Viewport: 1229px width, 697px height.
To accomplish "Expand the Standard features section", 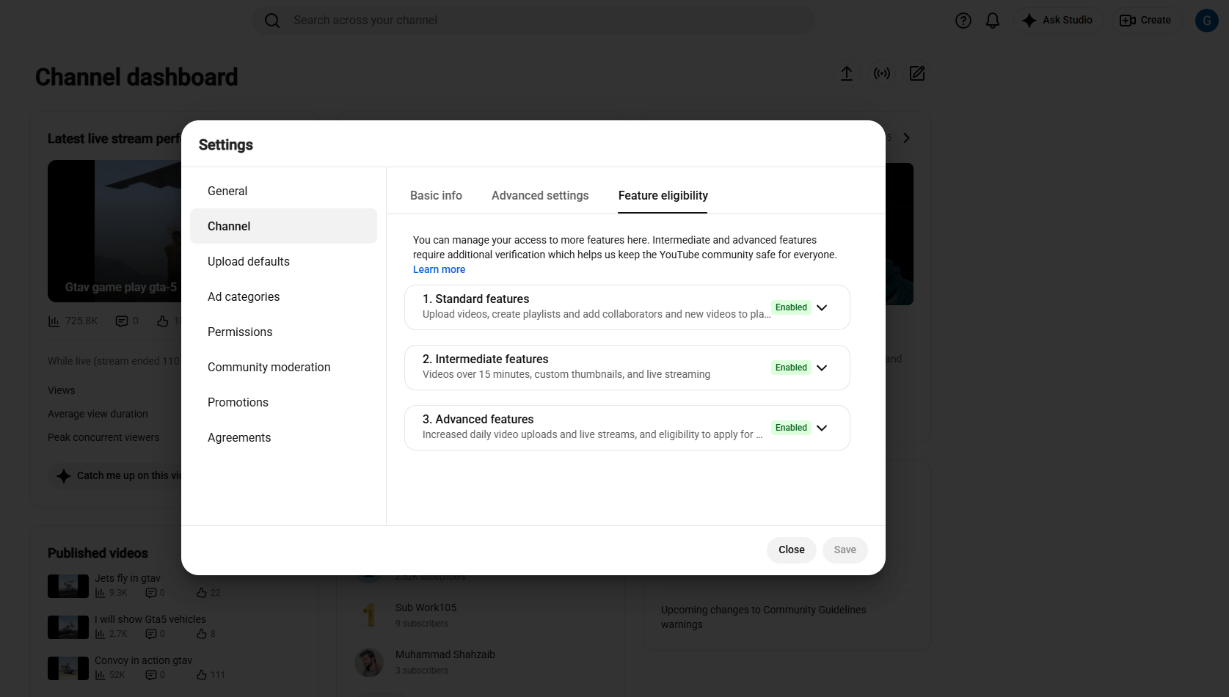I will coord(822,307).
